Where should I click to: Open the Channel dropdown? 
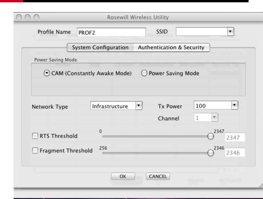click(x=214, y=117)
